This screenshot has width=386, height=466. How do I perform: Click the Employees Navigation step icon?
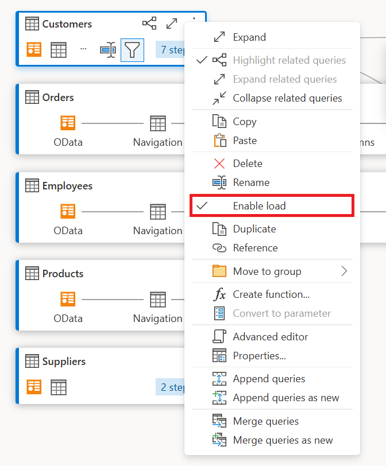tap(158, 212)
